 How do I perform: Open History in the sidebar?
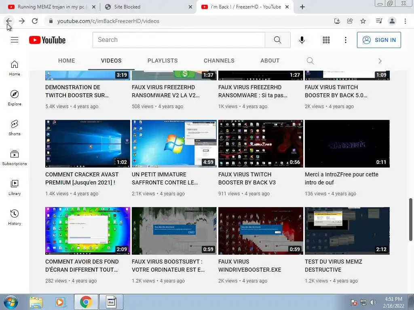[x=15, y=217]
